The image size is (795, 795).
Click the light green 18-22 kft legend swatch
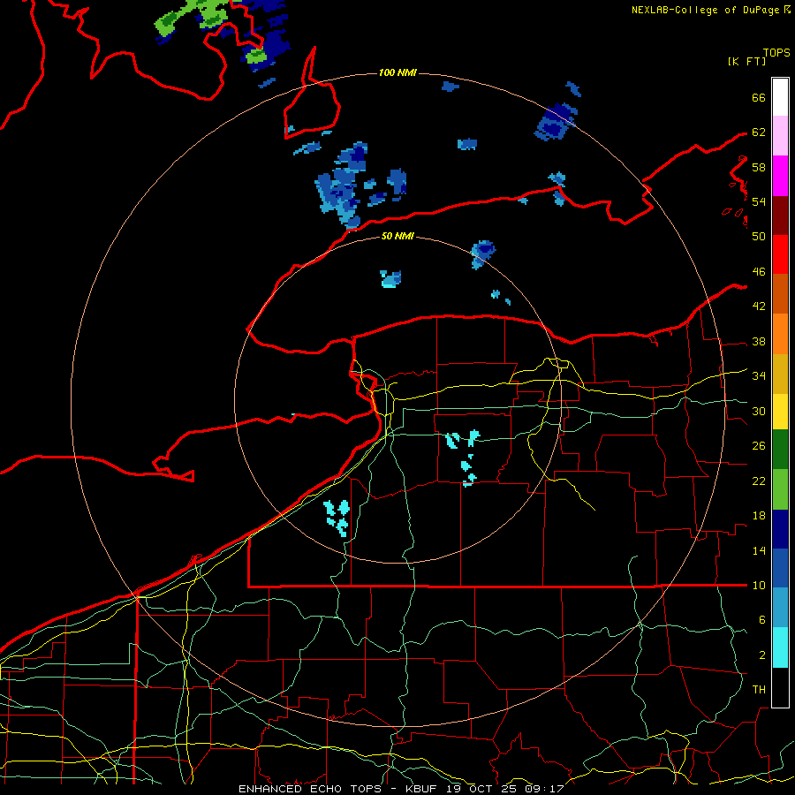pos(780,489)
